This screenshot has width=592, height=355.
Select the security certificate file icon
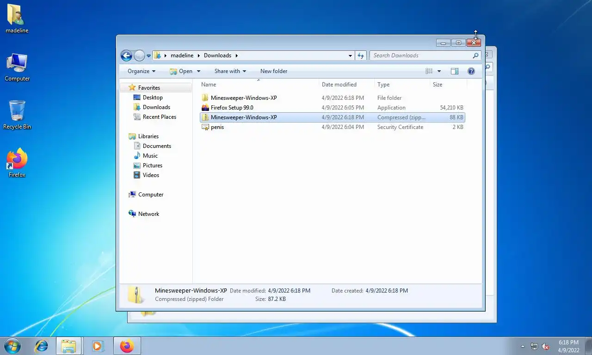coord(205,127)
